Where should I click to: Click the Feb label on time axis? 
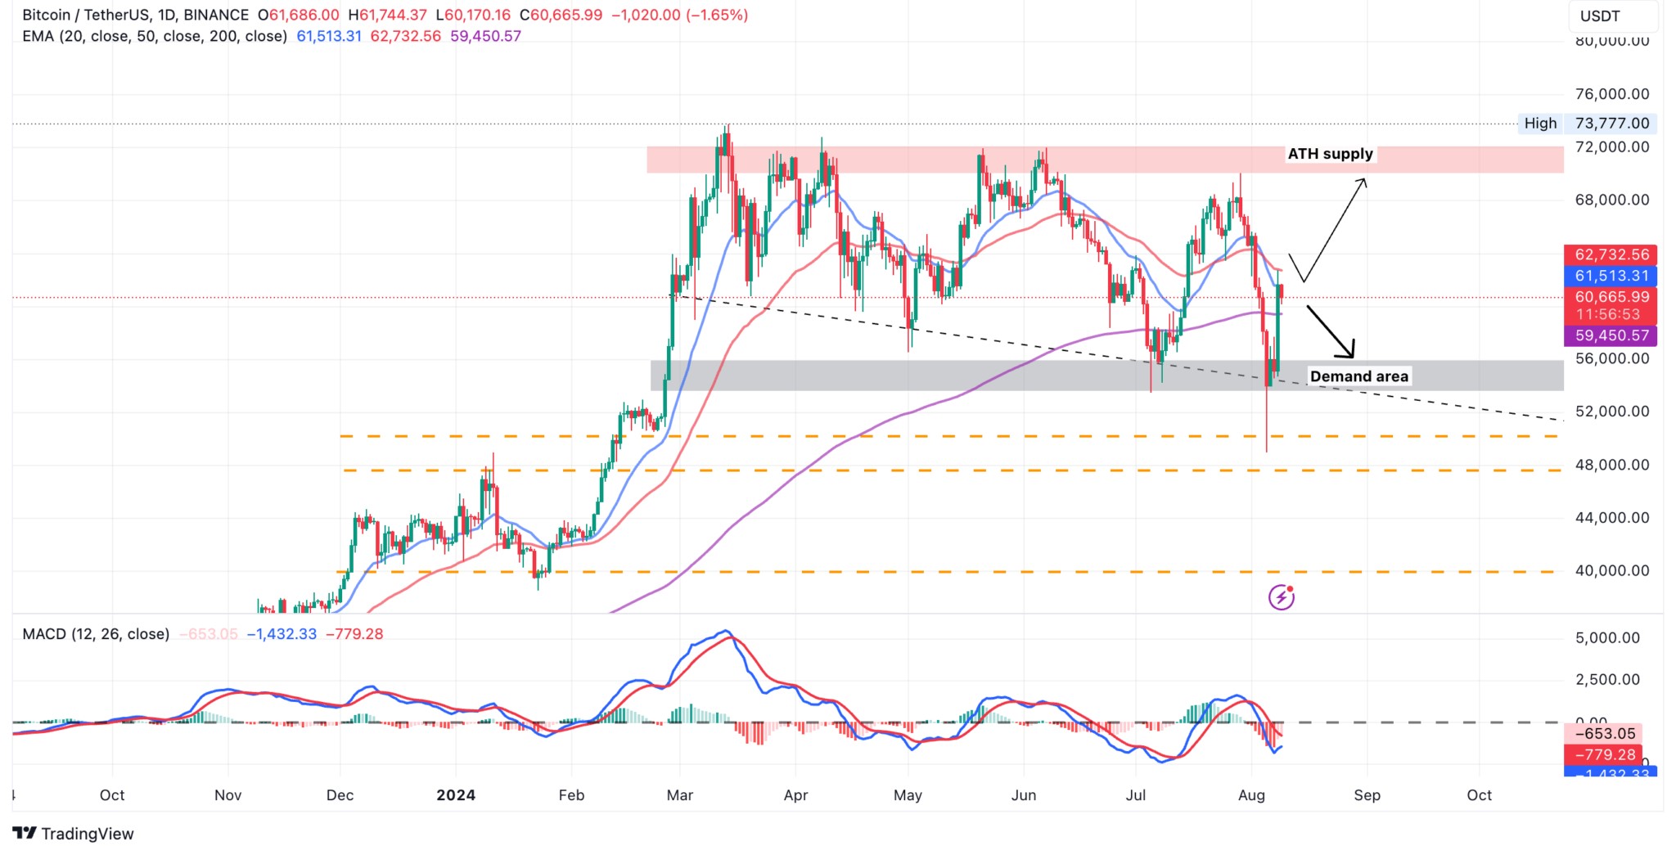571,795
